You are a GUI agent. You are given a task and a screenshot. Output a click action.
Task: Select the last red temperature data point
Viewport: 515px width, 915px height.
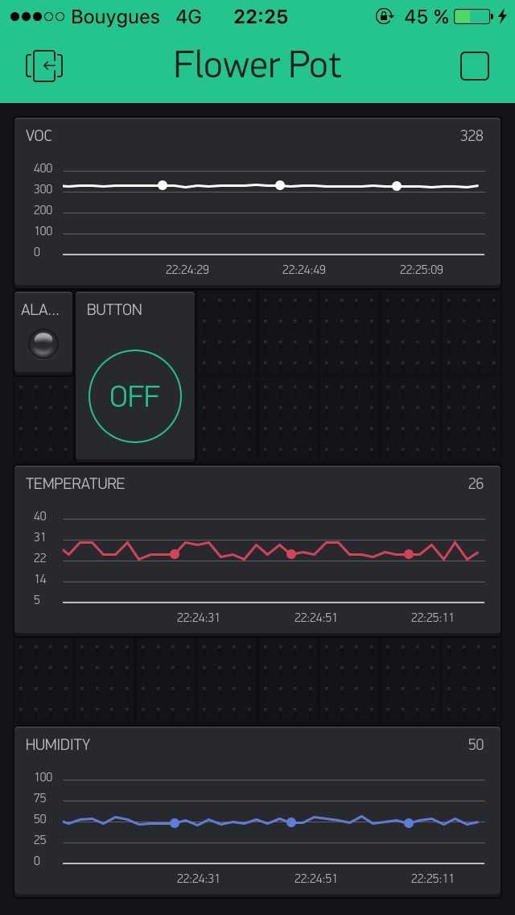pyautogui.click(x=409, y=554)
